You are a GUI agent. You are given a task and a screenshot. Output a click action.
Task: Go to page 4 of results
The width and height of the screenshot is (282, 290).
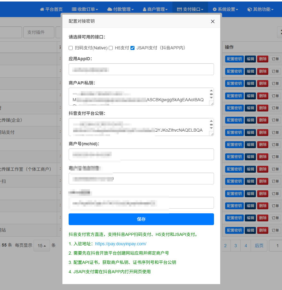coord(246,246)
